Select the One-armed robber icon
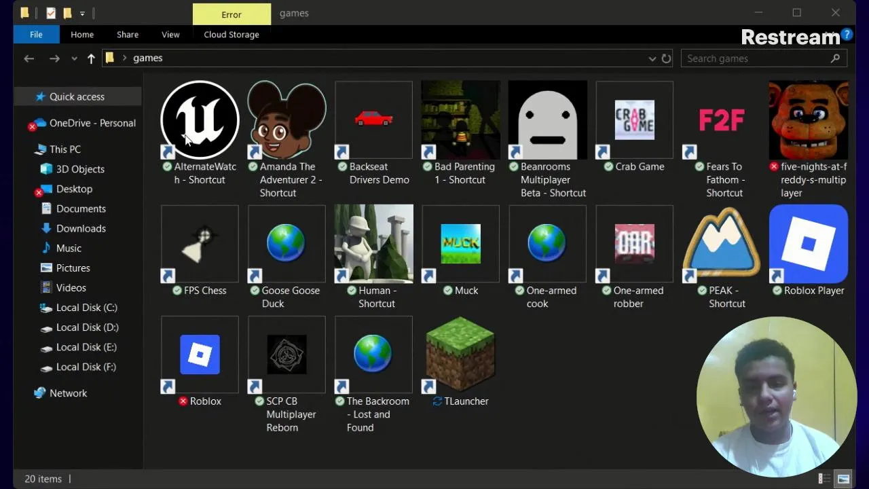This screenshot has height=489, width=869. [634, 244]
